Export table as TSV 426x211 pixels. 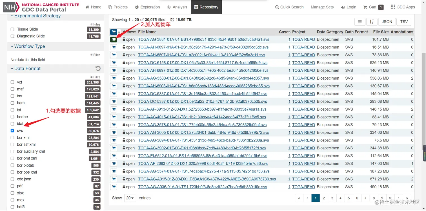coord(404,22)
